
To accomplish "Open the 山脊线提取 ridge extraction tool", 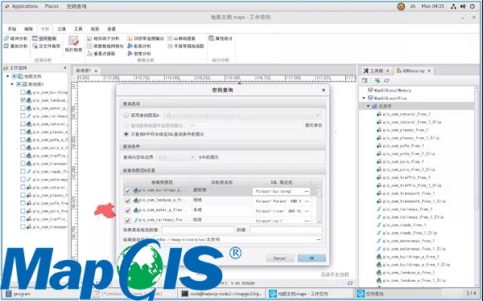I will tap(181, 39).
